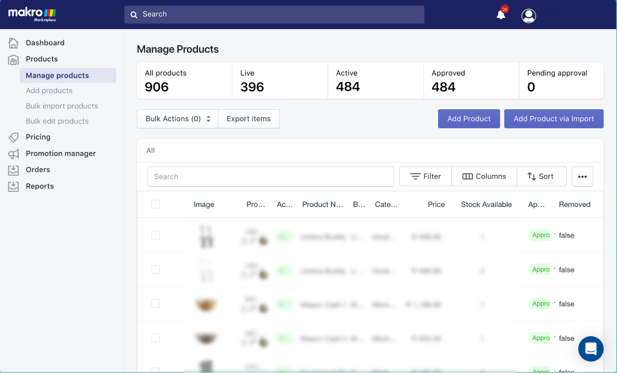Focus the product table Search field
The height and width of the screenshot is (374, 617).
click(271, 177)
